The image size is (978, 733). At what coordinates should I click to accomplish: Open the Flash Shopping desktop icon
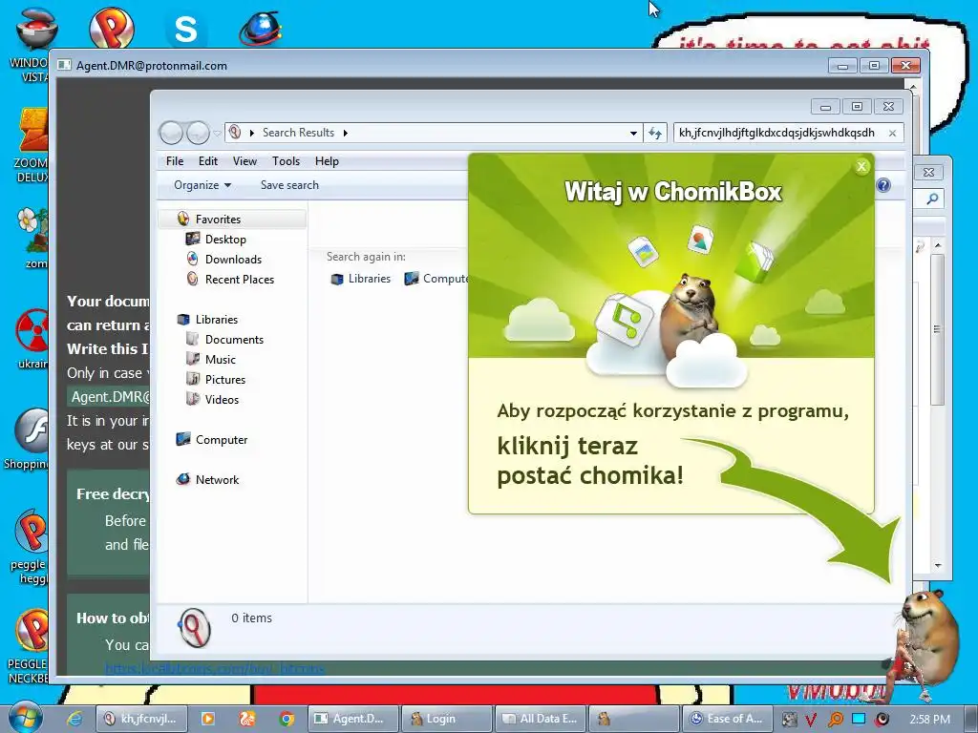(28, 439)
